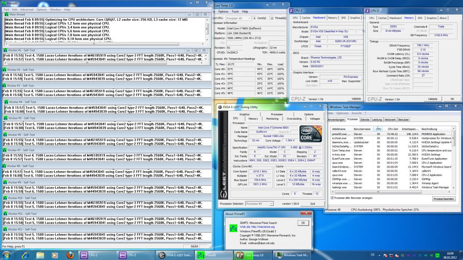Click the Worker #1 Self-Test window icon

5,50
